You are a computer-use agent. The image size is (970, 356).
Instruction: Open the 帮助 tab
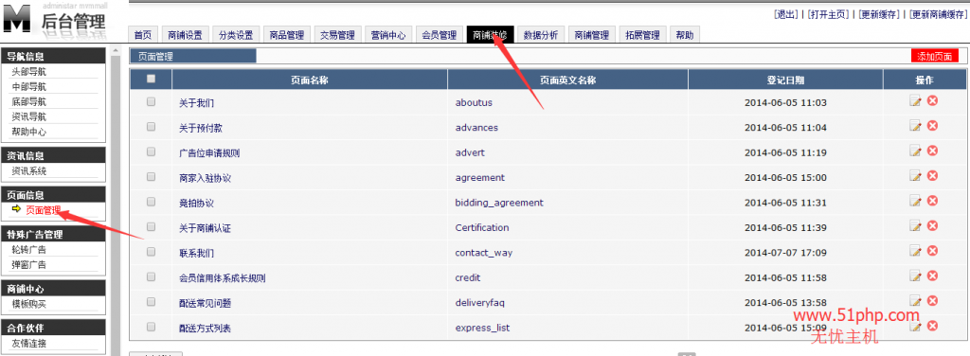tap(685, 35)
